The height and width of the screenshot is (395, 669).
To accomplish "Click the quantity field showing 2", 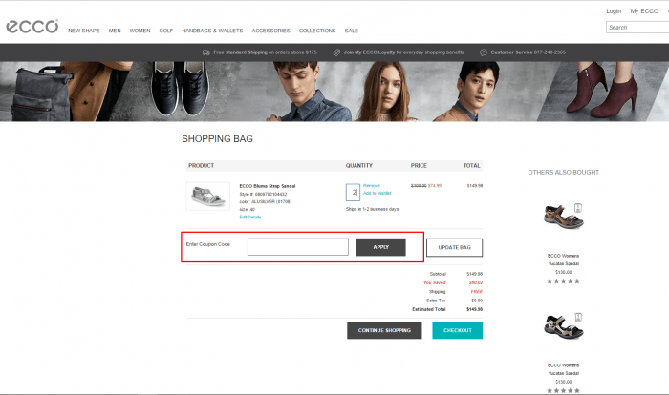I will [x=353, y=192].
